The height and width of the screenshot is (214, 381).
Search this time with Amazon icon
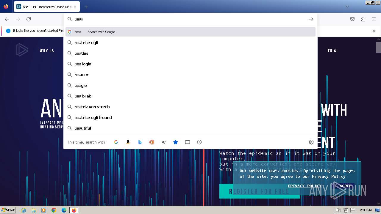tap(128, 142)
